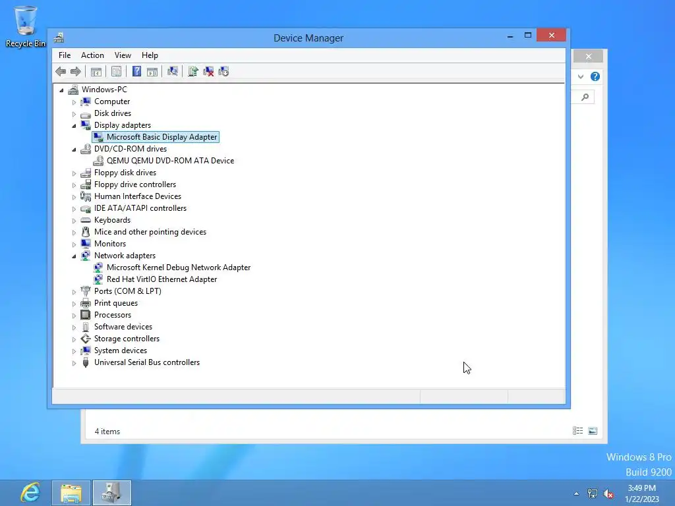Collapse the Network adapters category

tap(74, 256)
